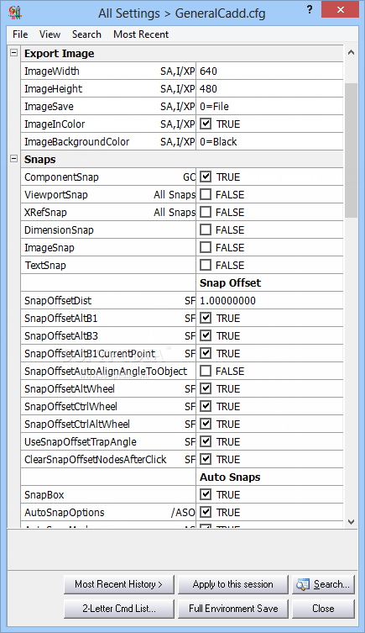Uncheck the SnapBox checkbox
Screen dimensions: 365x633
click(206, 495)
